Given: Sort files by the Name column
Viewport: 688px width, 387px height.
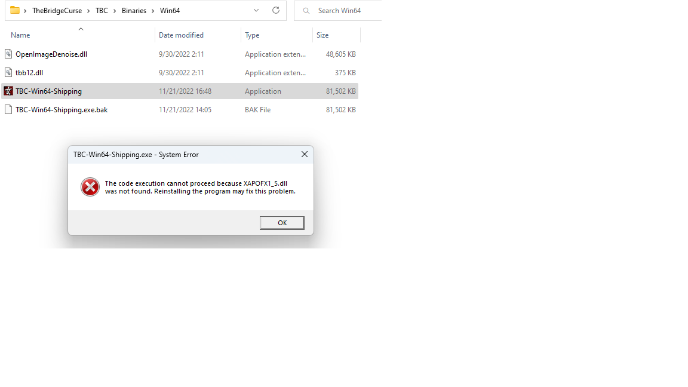Looking at the screenshot, I should pyautogui.click(x=20, y=35).
